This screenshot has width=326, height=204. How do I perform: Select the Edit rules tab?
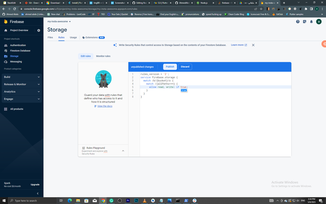86,56
